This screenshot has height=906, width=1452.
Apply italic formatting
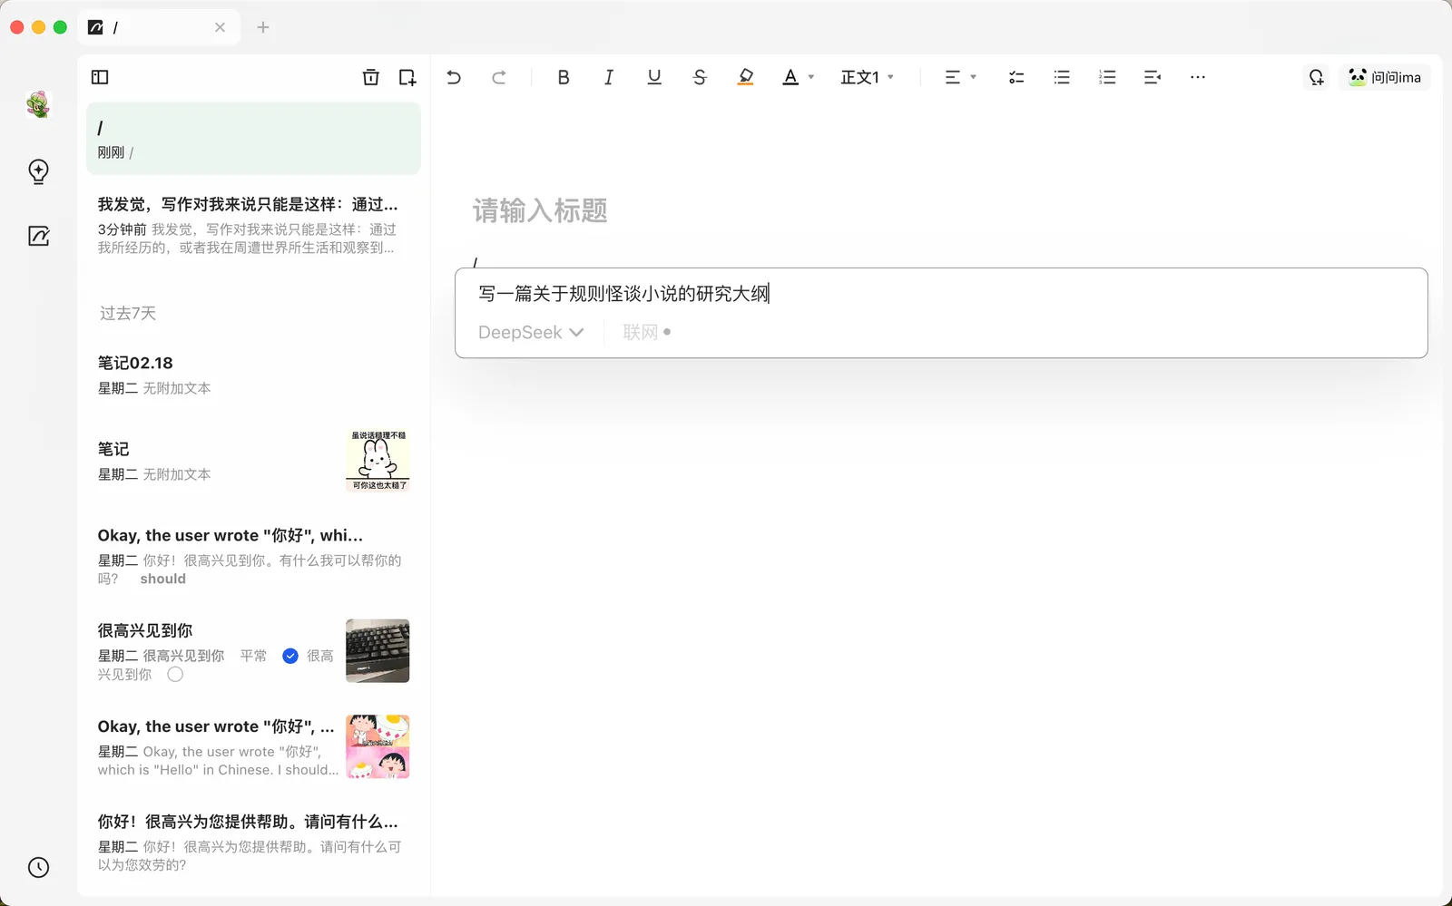pyautogui.click(x=609, y=77)
